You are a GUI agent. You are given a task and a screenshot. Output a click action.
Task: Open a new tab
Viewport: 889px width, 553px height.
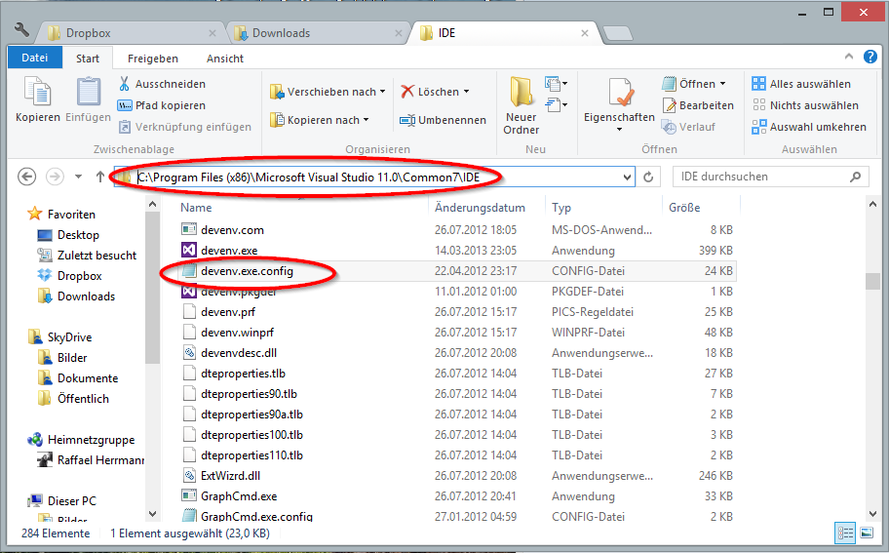(617, 34)
